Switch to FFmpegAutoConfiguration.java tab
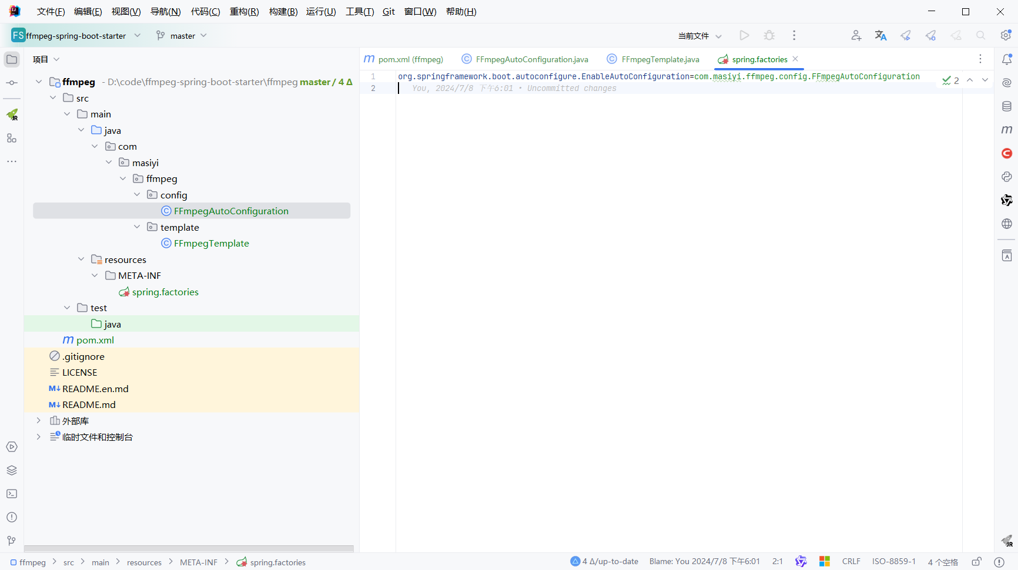This screenshot has width=1018, height=570. (x=525, y=59)
